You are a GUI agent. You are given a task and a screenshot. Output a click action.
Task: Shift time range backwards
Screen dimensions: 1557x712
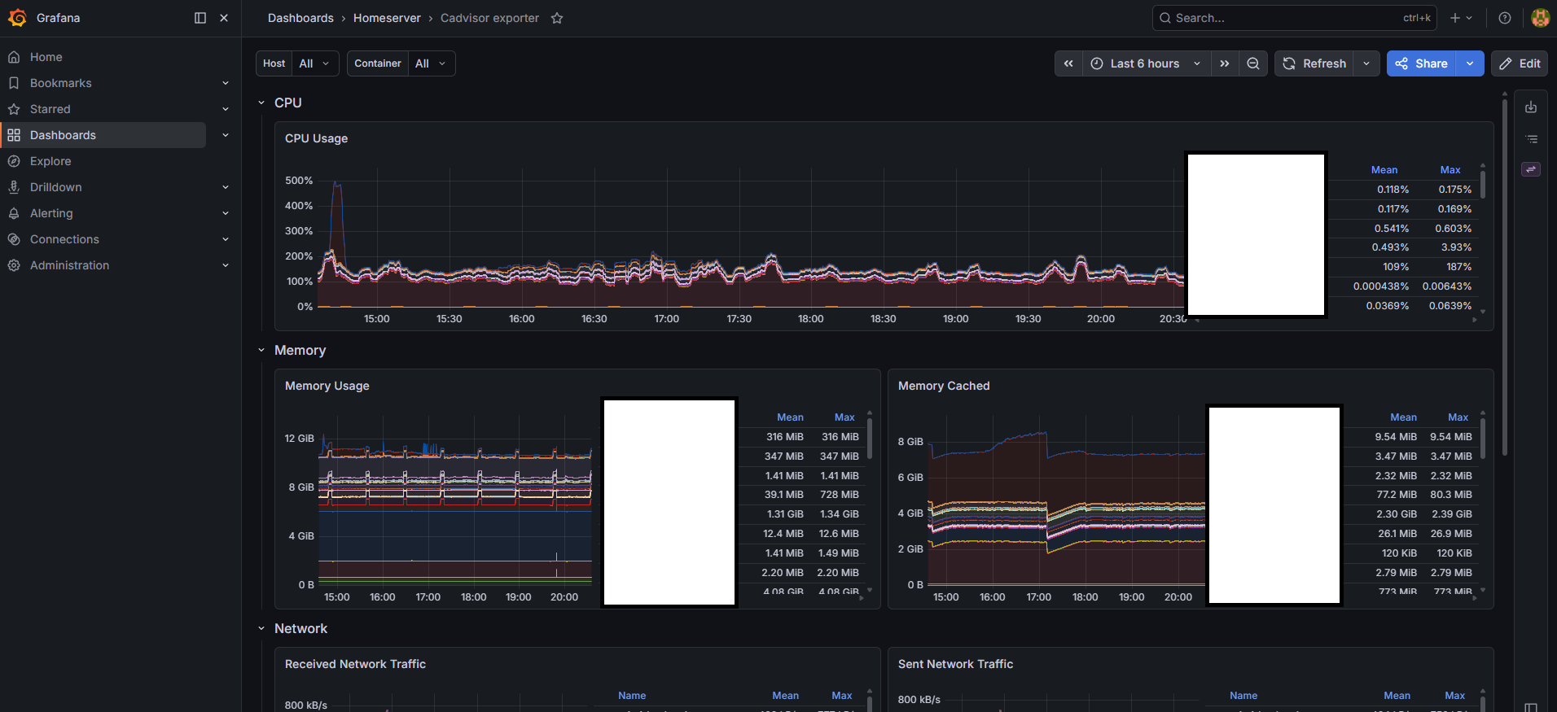tap(1068, 63)
